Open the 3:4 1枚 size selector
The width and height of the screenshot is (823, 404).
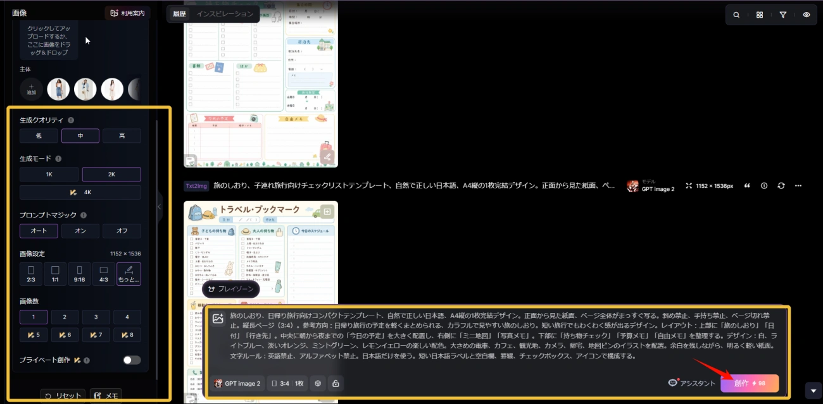point(287,383)
